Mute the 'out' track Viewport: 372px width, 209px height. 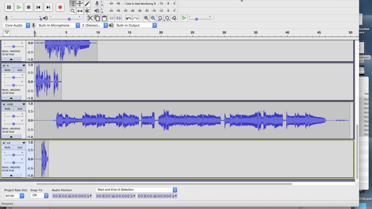click(x=8, y=147)
